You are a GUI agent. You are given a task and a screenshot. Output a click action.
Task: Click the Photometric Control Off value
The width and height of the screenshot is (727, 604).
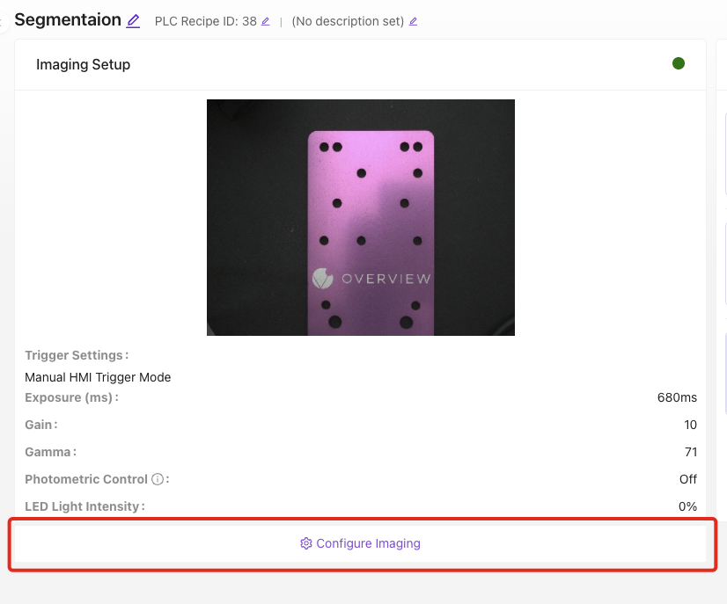[687, 479]
